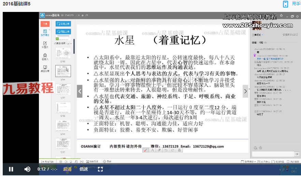Click the power icon in the classroom title bar
The height and width of the screenshot is (176, 301).
point(297,16)
